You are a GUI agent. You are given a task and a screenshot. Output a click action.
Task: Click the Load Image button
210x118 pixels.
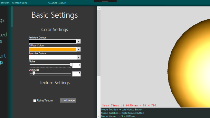pos(68,100)
